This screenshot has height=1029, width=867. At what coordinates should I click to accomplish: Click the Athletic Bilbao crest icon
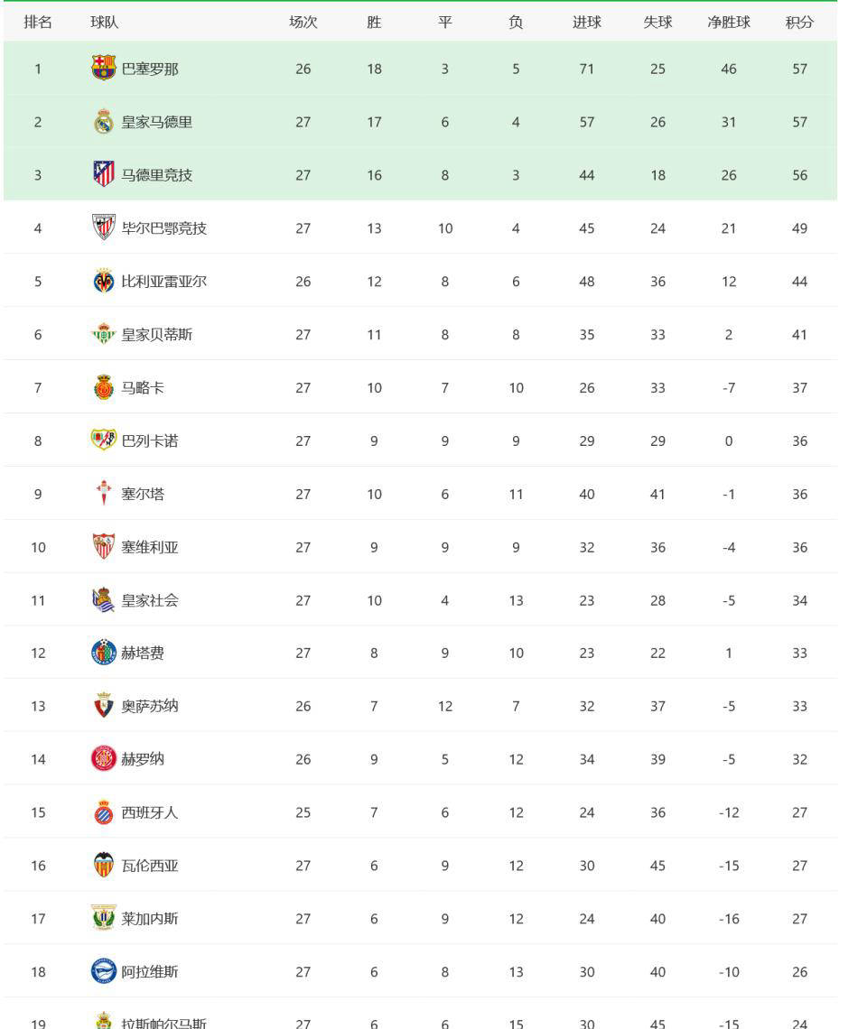104,227
